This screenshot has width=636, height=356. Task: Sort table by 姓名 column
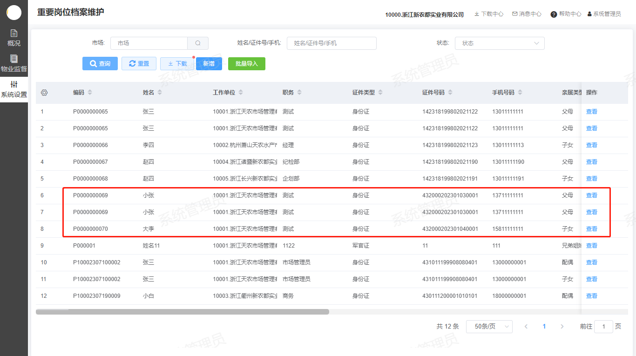point(160,93)
